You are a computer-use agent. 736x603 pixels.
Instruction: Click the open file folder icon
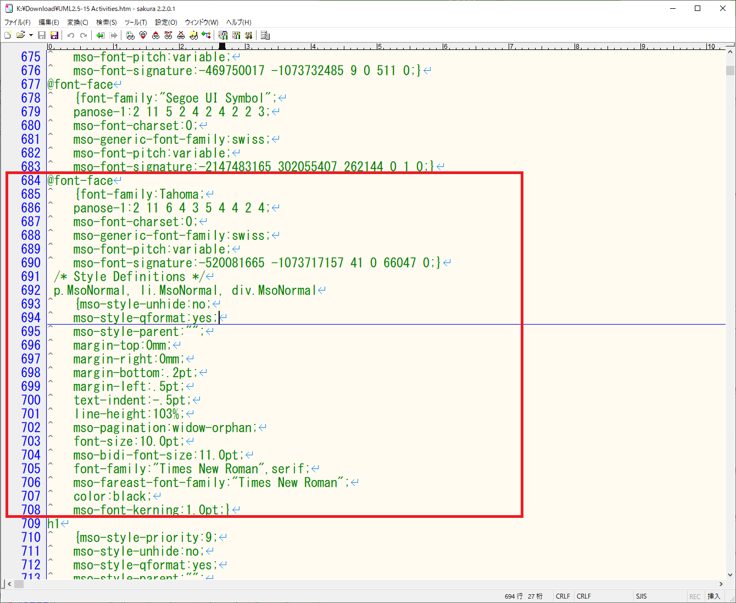(x=21, y=35)
